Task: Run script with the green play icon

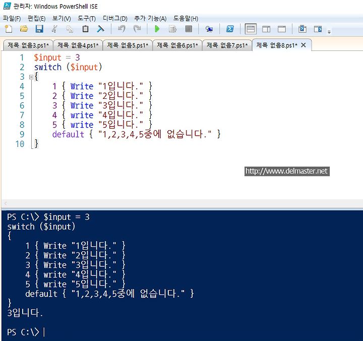Action: point(157,29)
